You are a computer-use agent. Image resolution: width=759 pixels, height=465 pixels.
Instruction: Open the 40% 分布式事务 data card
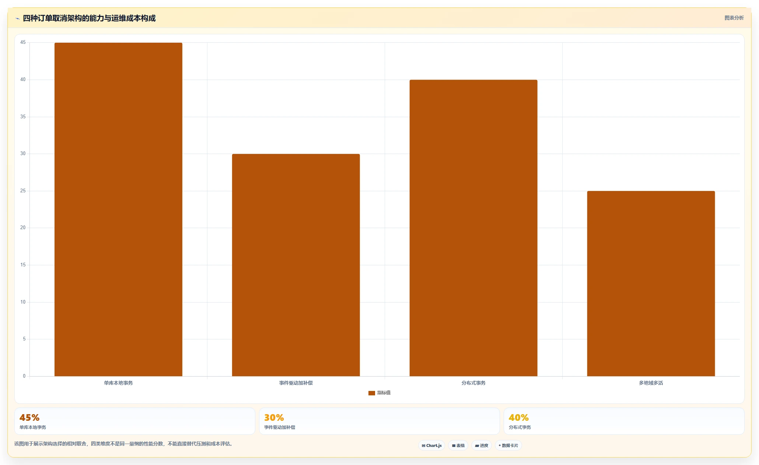click(x=624, y=421)
